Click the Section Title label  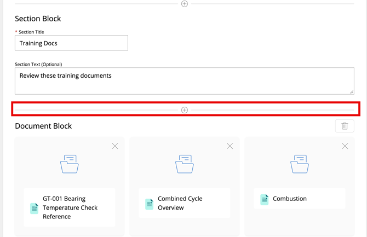click(31, 32)
